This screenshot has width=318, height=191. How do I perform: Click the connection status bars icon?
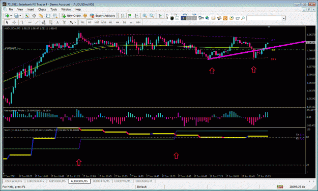coord(280,187)
